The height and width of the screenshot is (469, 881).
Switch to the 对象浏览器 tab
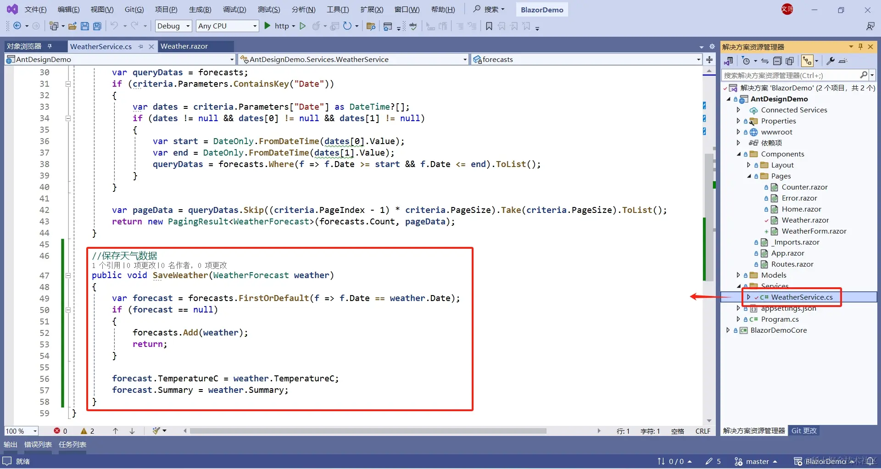(24, 46)
